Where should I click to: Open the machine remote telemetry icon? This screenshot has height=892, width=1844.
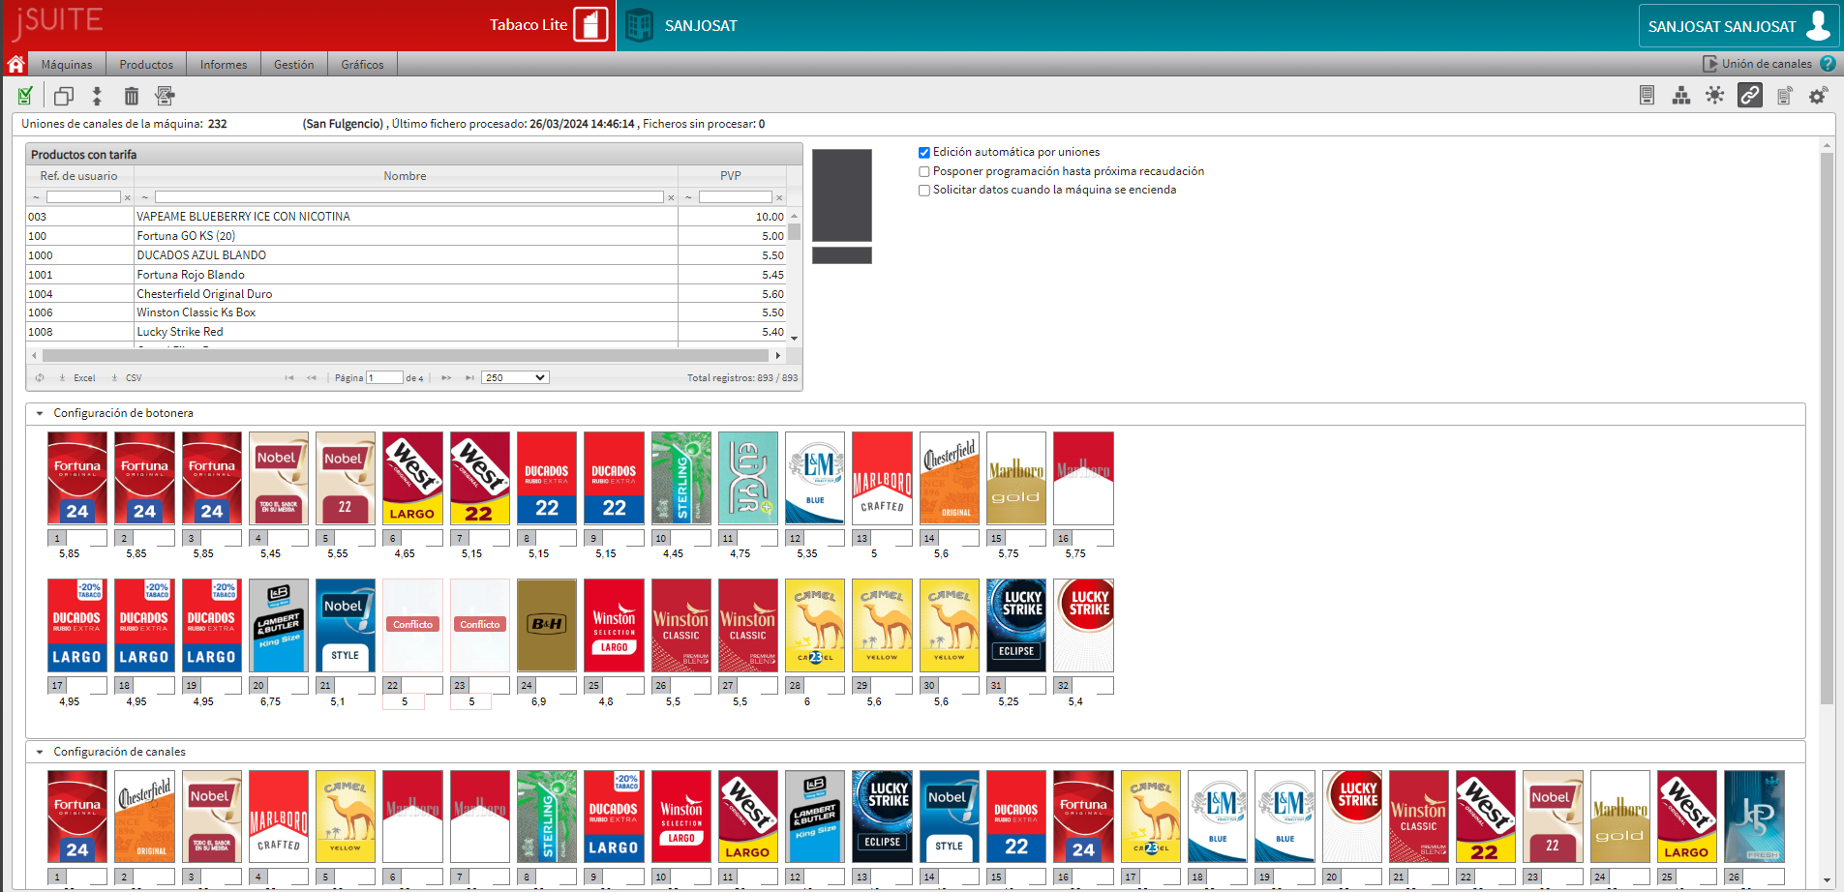coord(1785,95)
